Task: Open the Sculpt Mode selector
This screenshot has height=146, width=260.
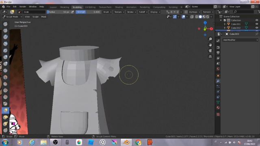Action: [x=13, y=17]
